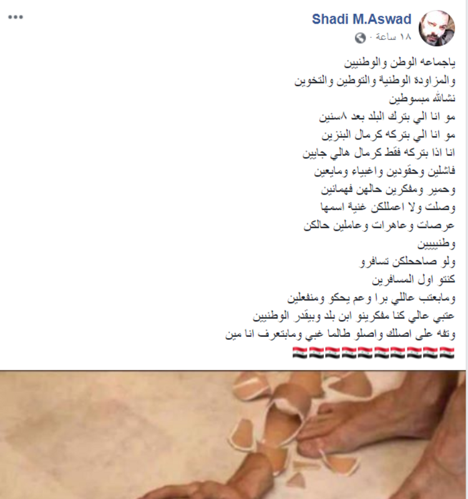Click the line نشالله مبسوطين
This screenshot has height=499, width=468.
[x=422, y=99]
